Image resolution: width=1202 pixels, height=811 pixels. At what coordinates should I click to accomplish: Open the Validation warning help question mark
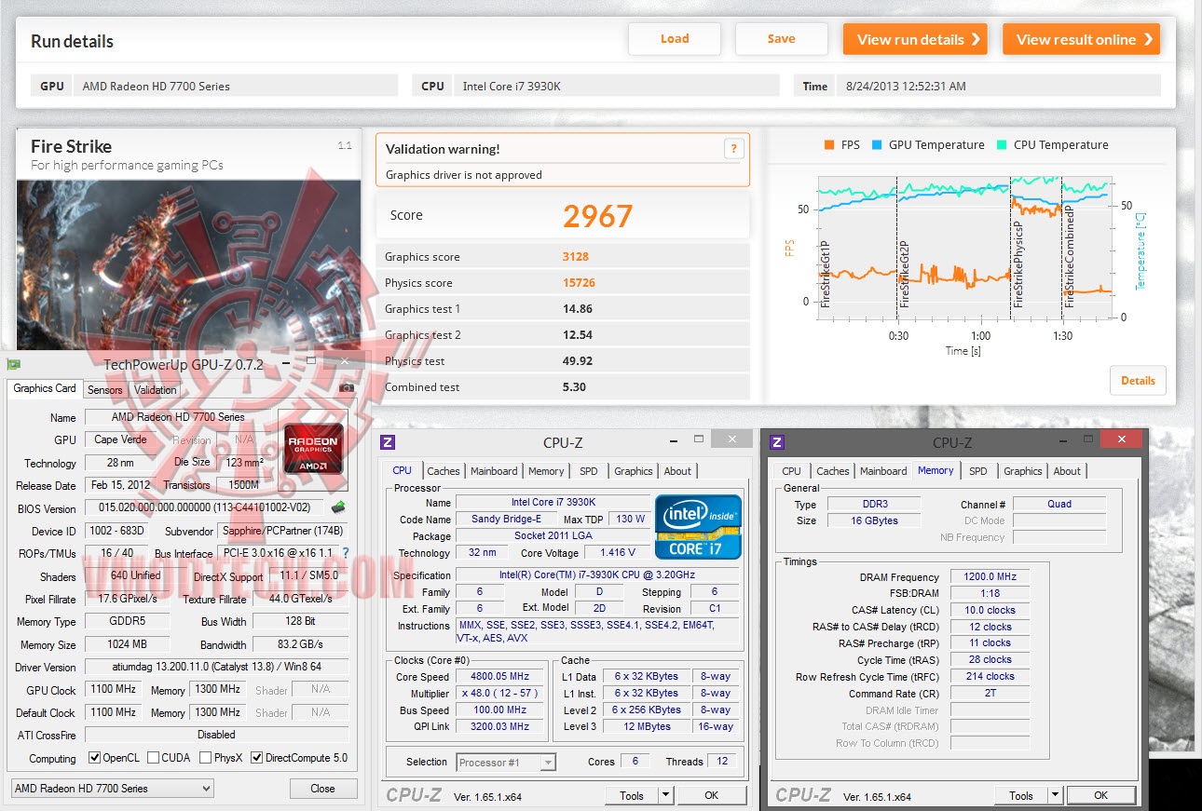click(733, 149)
